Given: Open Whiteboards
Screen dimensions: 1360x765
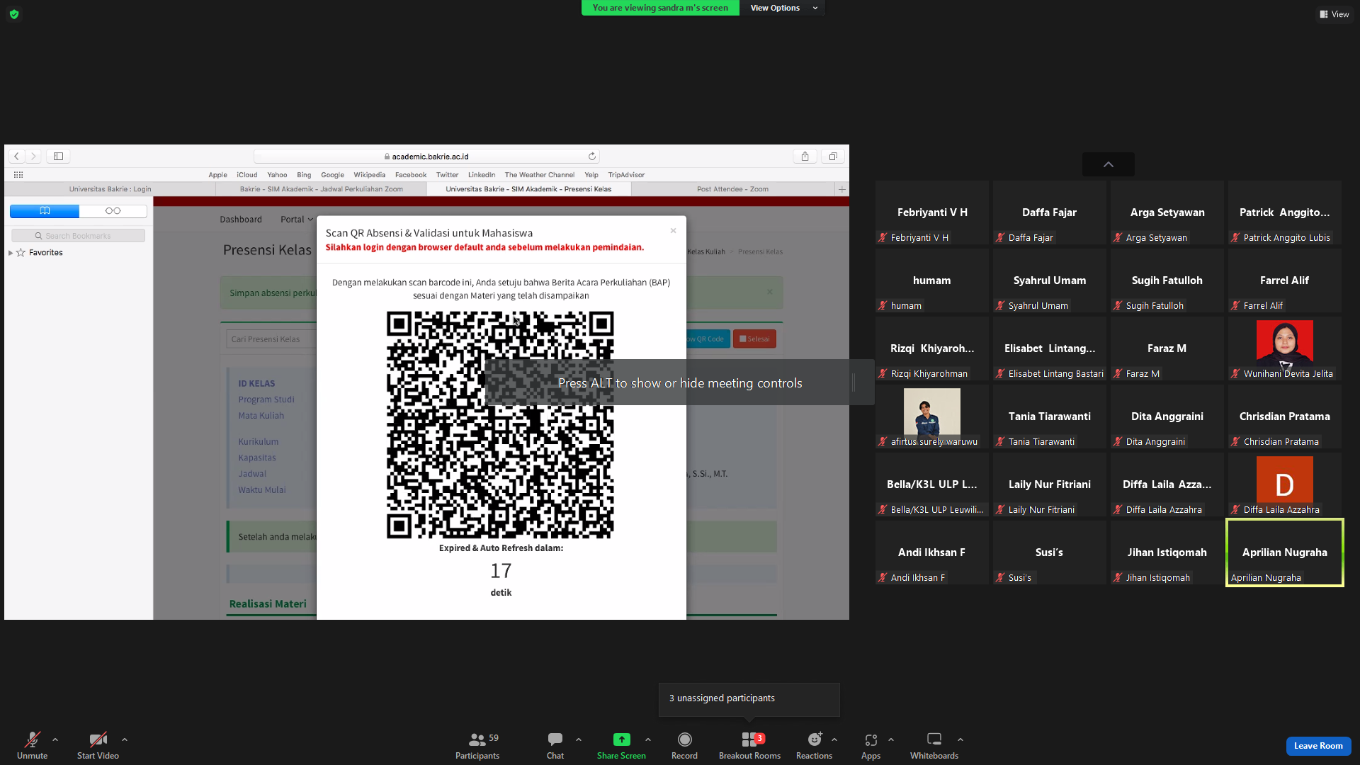Looking at the screenshot, I should coord(934,744).
